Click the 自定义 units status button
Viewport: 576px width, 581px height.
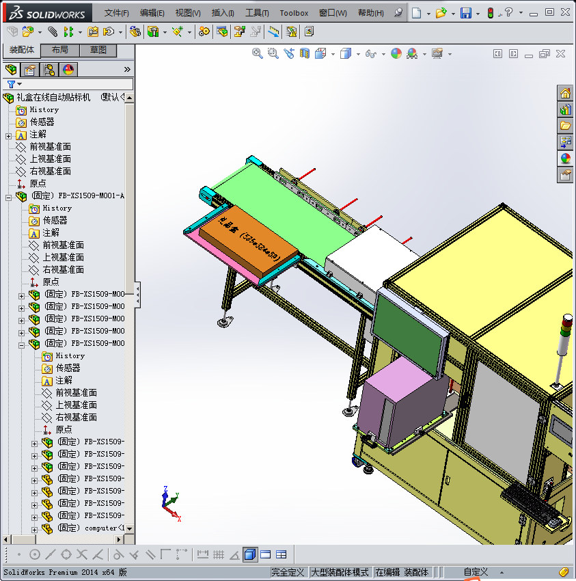click(x=476, y=572)
